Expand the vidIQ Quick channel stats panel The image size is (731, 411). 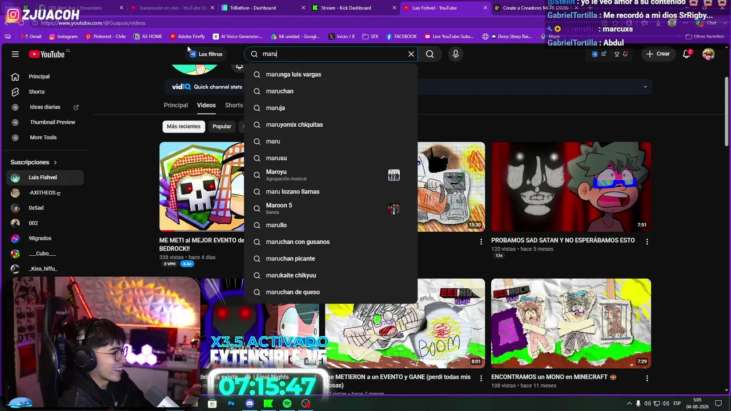[x=645, y=87]
